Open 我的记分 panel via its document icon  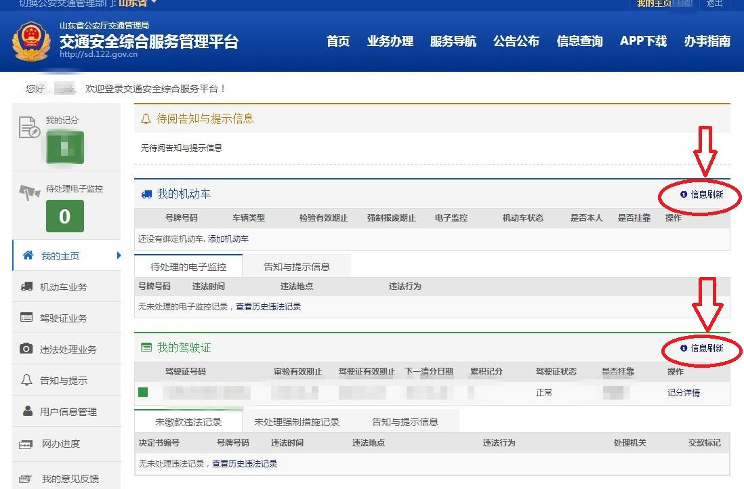click(28, 125)
